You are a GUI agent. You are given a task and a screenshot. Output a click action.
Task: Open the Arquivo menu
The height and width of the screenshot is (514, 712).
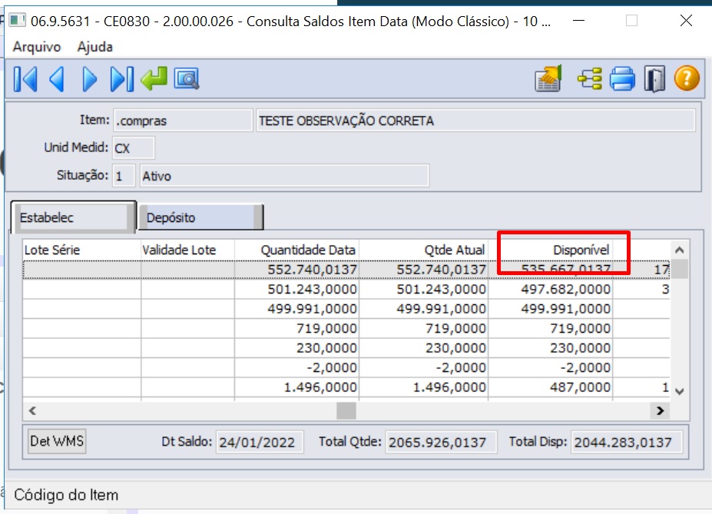[37, 47]
